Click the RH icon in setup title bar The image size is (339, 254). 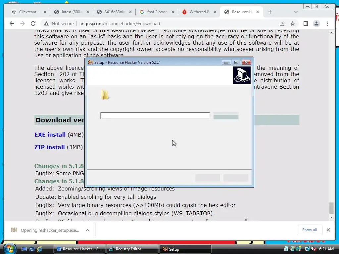[90, 63]
